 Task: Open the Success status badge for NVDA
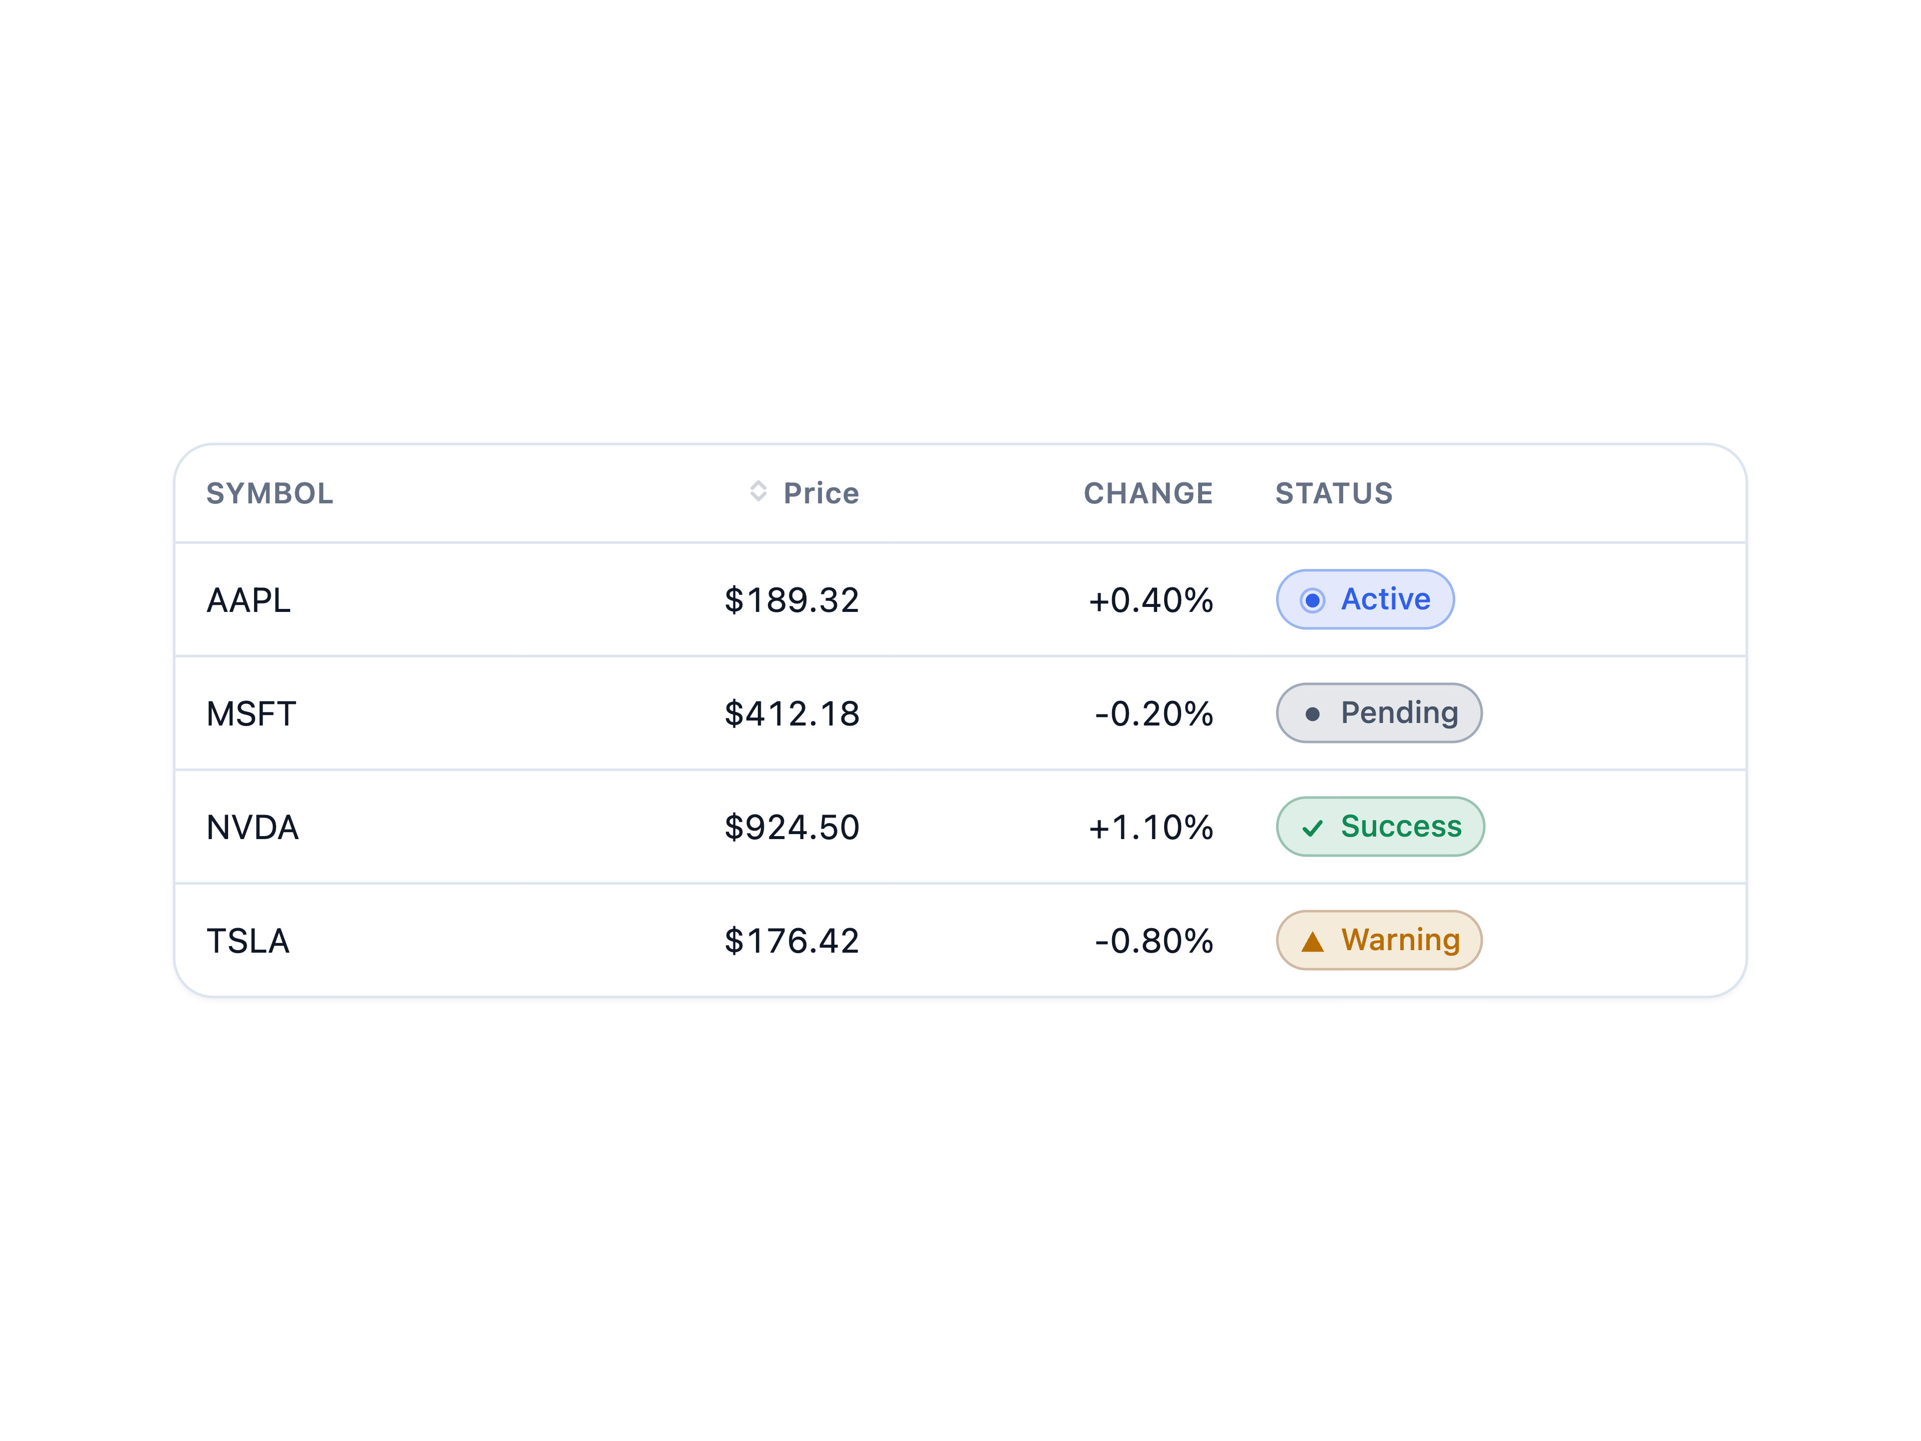point(1380,827)
